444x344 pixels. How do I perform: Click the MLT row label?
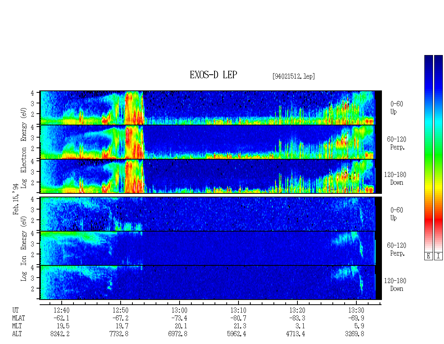[17, 326]
